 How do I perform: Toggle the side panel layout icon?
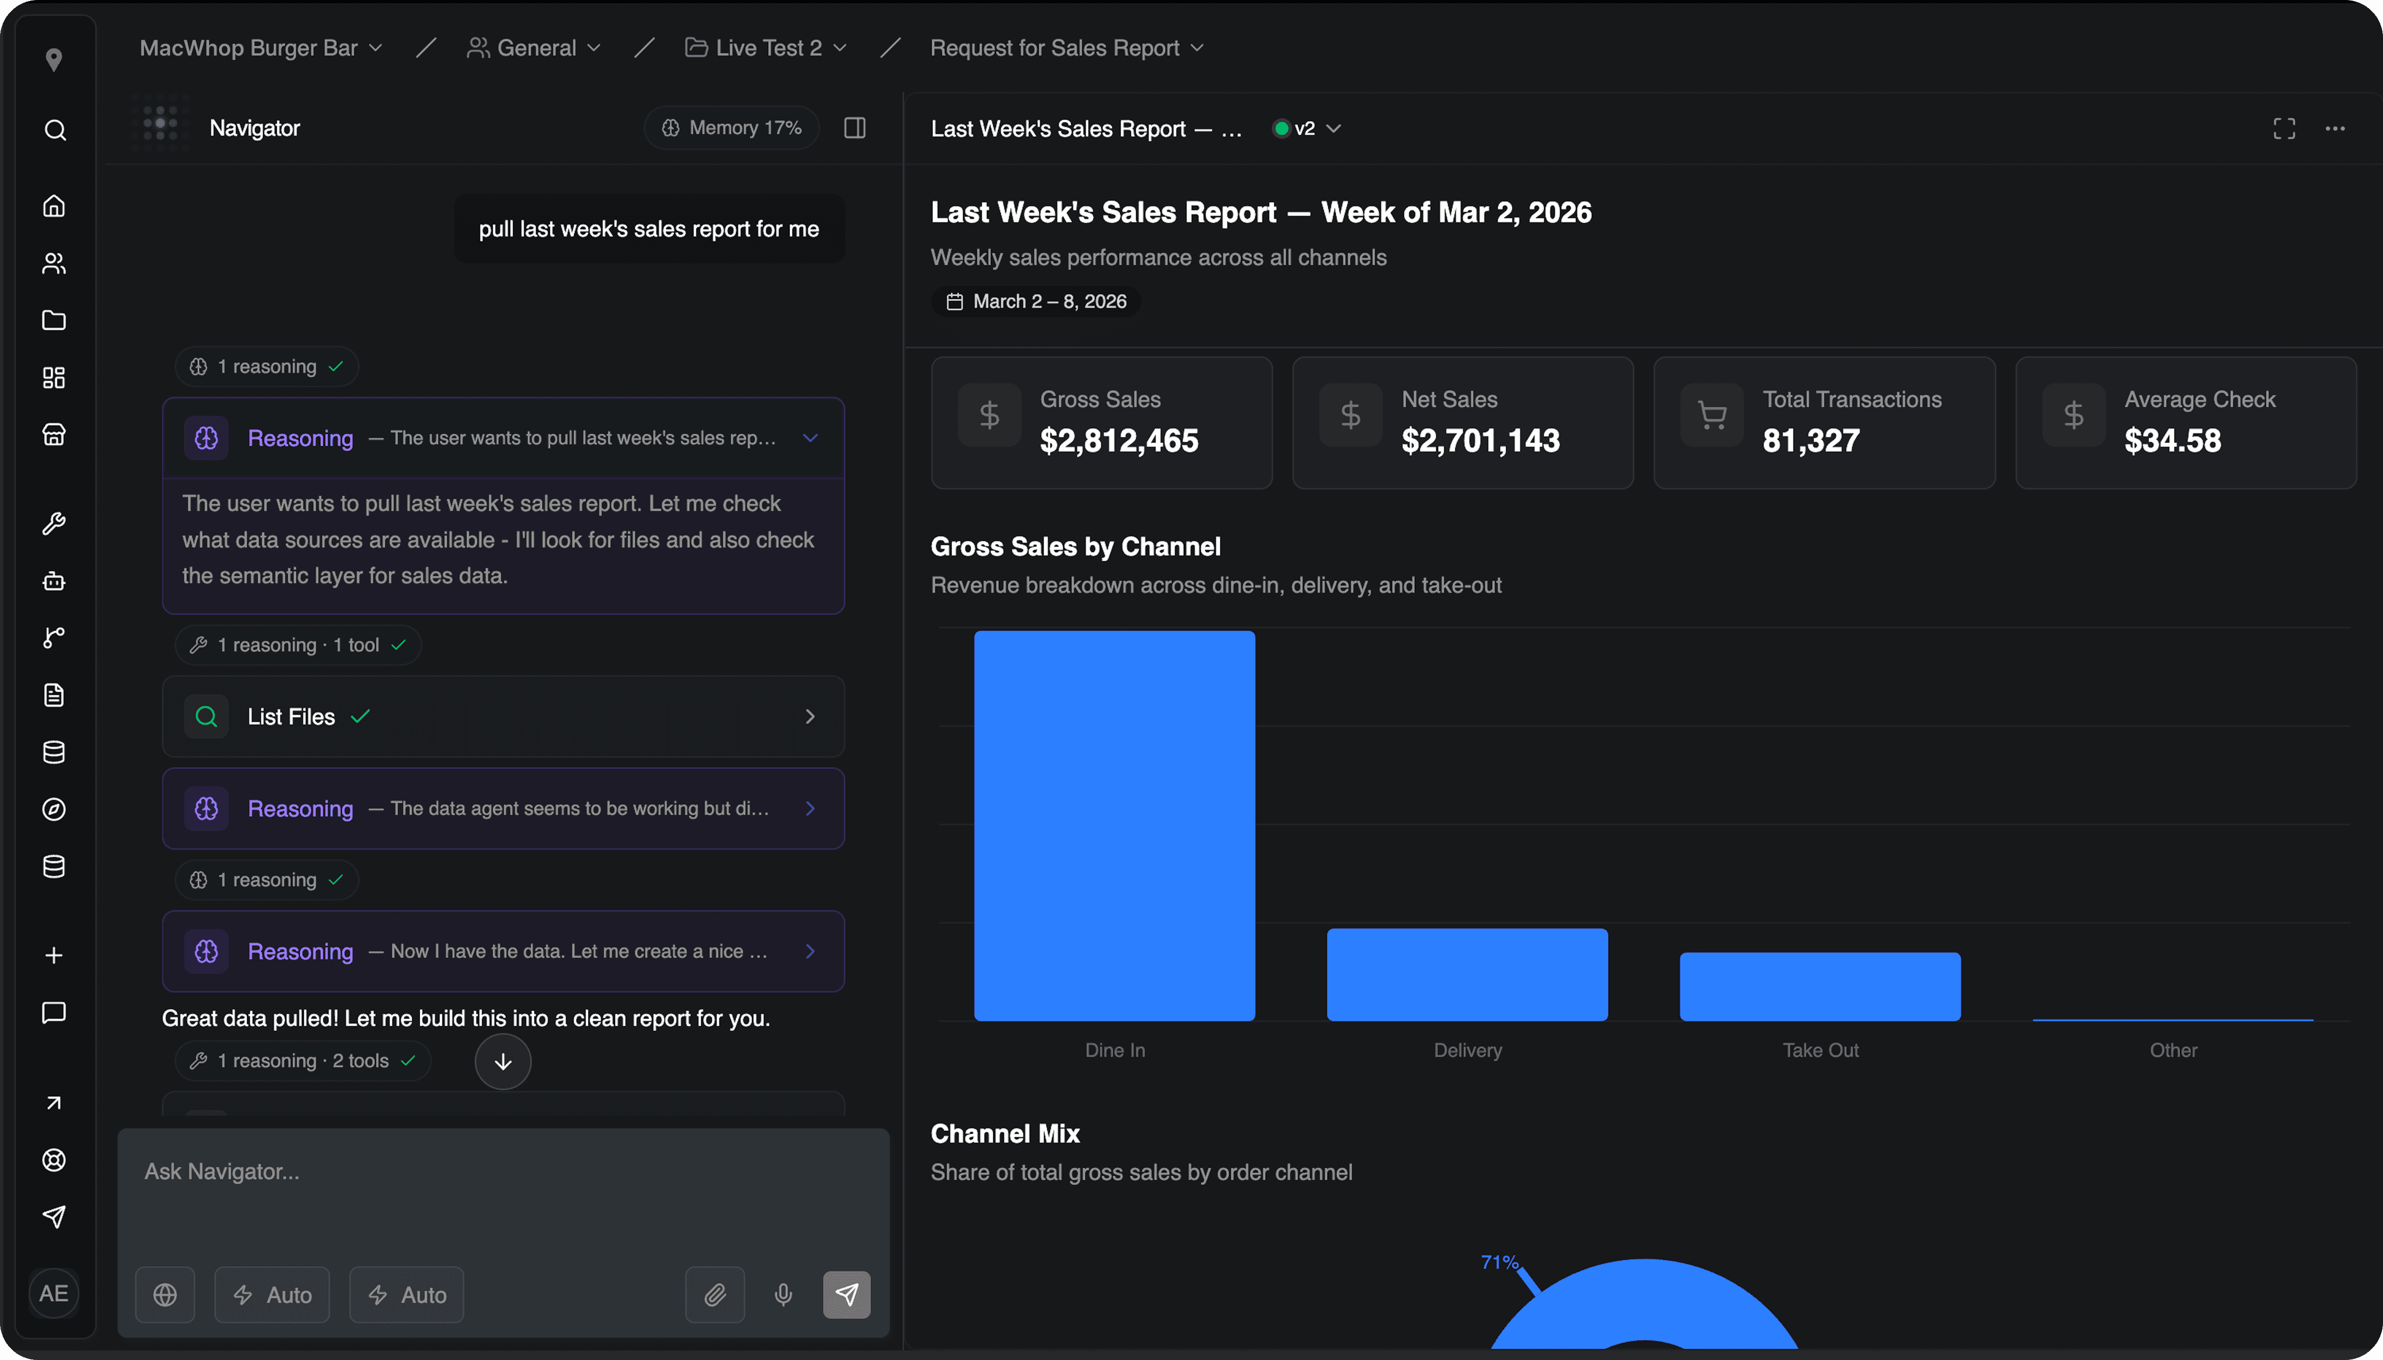(x=854, y=128)
